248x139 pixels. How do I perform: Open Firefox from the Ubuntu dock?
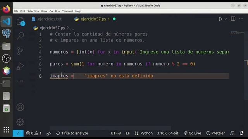[x=6, y=9]
